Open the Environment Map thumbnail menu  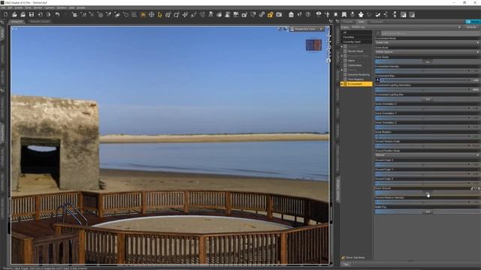coord(377,80)
